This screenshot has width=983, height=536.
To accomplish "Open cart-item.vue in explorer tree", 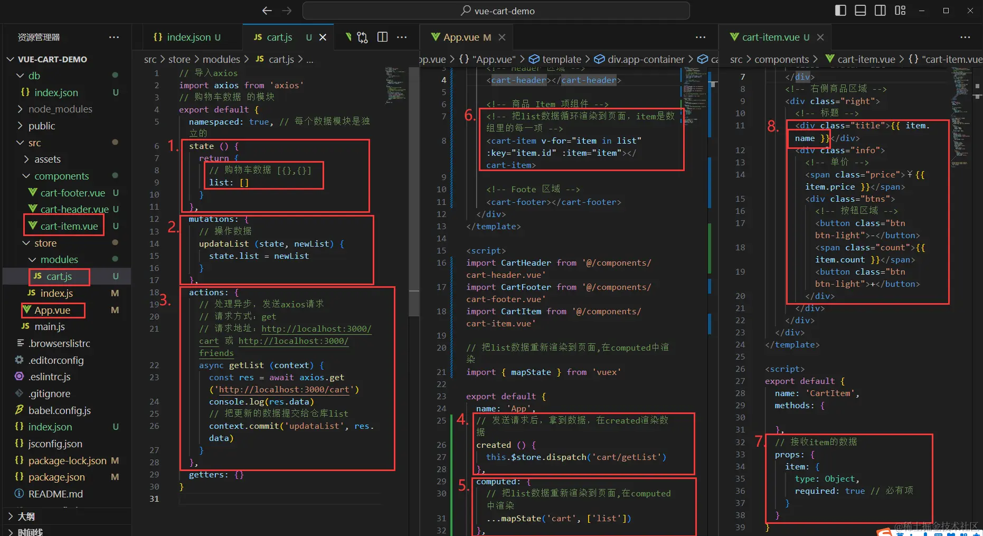I will [69, 226].
